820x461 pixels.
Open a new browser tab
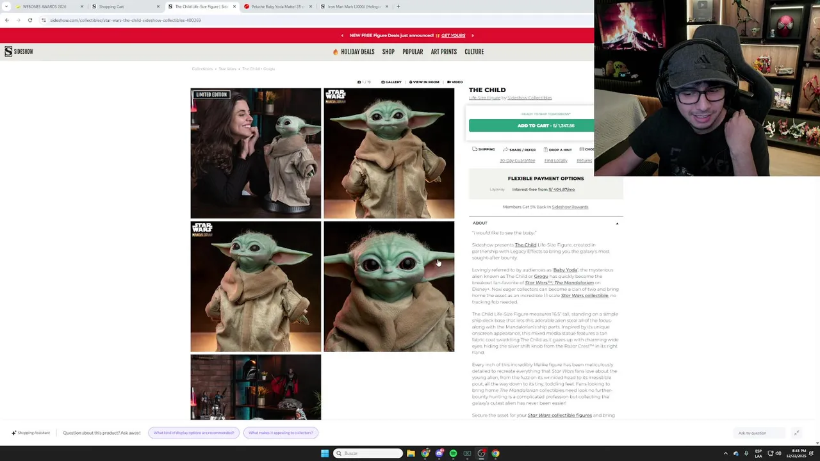398,6
